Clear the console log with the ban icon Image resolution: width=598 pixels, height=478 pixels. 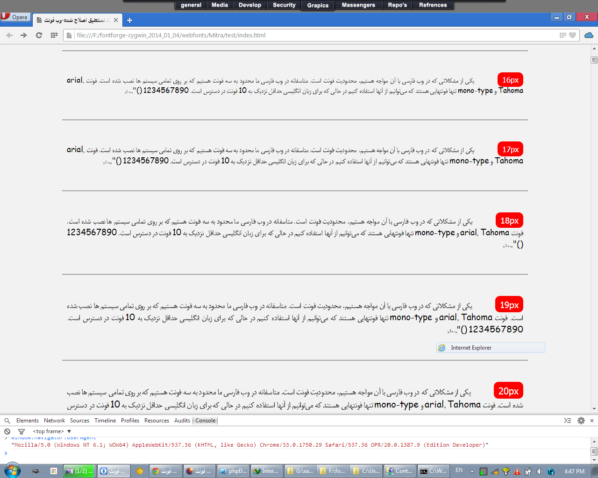[7, 431]
